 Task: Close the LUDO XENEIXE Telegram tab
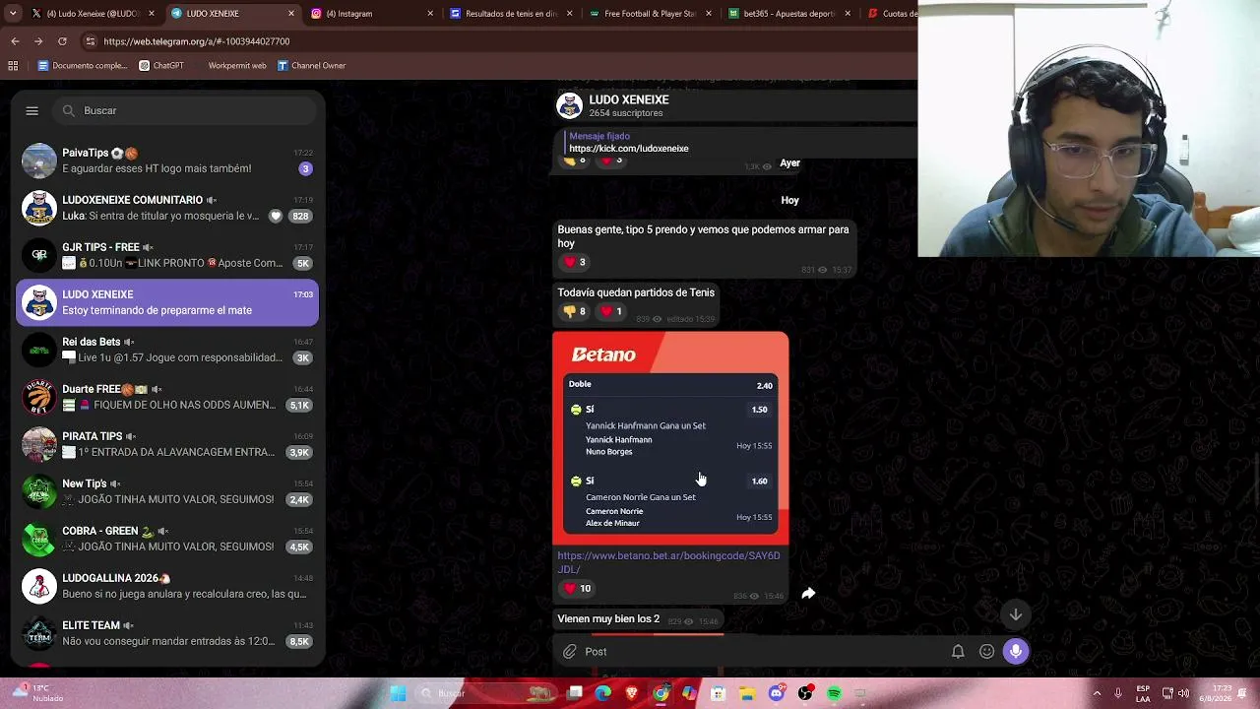pyautogui.click(x=291, y=14)
